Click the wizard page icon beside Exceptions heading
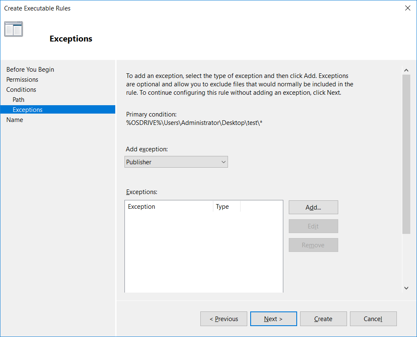The width and height of the screenshot is (417, 337). click(x=13, y=29)
